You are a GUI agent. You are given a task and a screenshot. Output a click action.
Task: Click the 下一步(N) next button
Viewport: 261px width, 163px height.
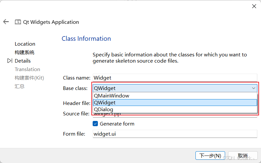click(210, 156)
